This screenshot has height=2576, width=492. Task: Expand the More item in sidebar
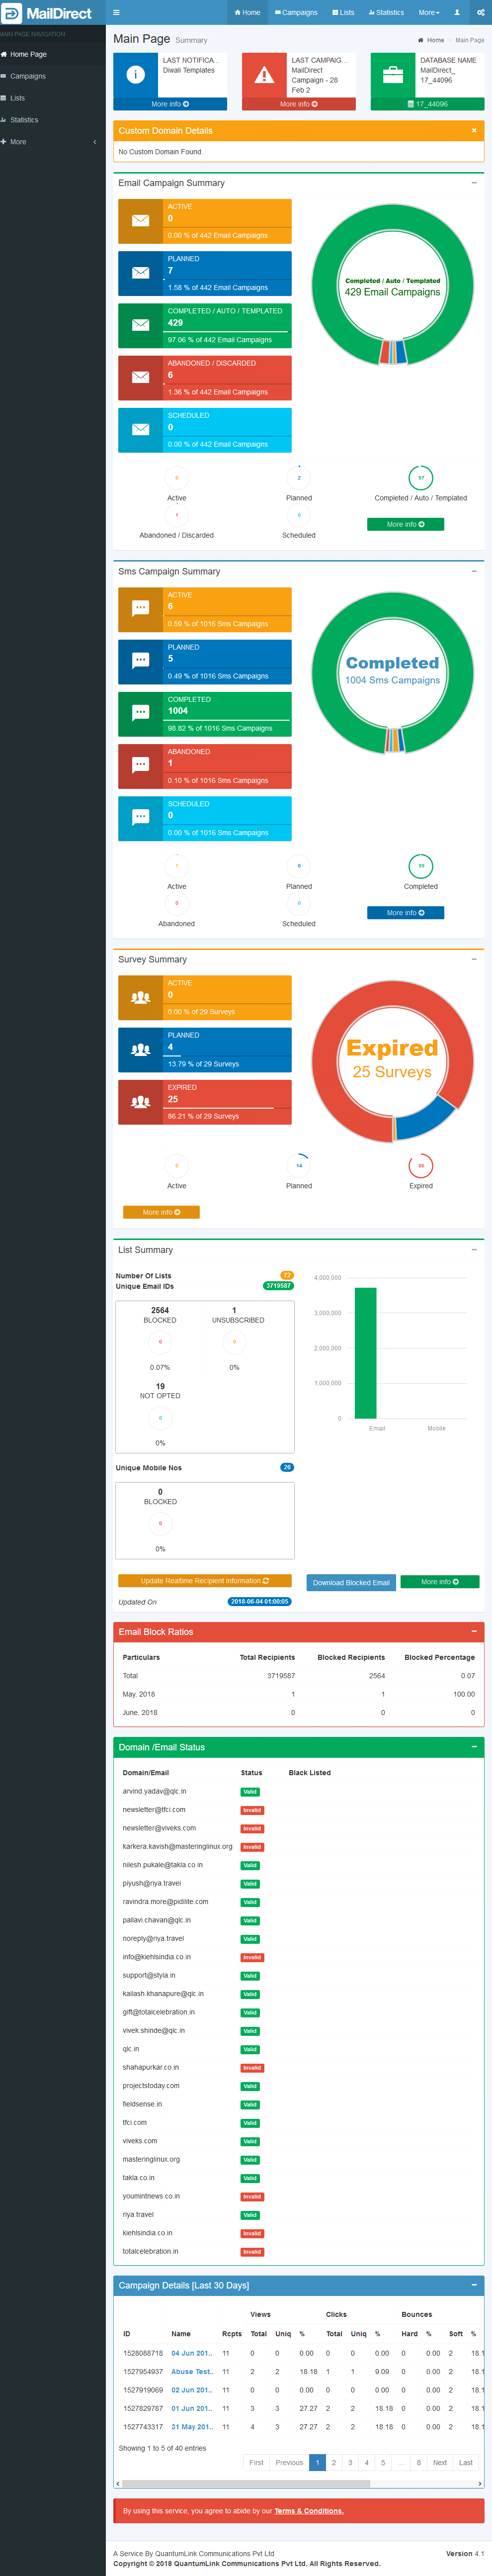point(50,142)
